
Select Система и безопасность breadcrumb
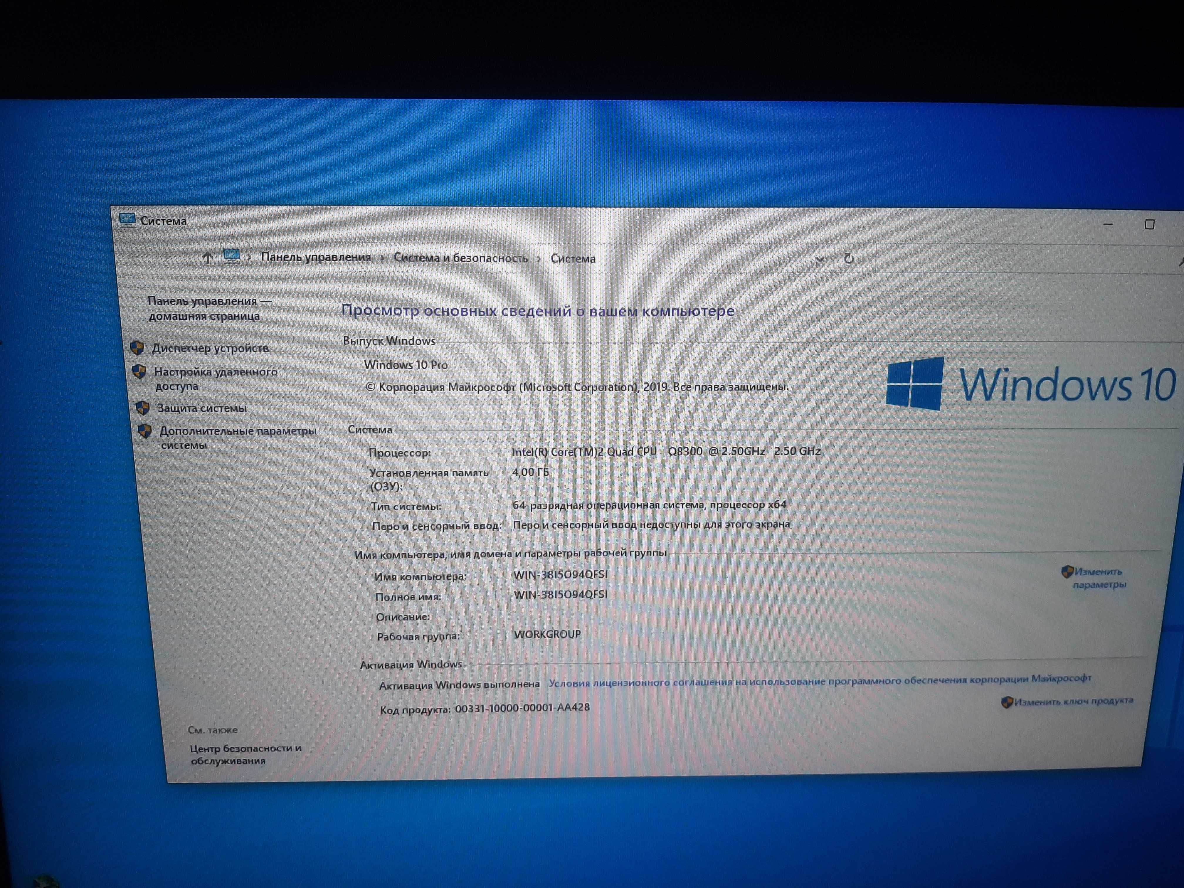[x=461, y=258]
